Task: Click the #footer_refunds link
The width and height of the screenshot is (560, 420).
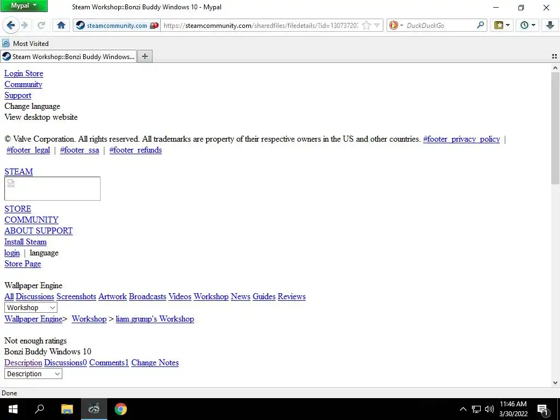Action: tap(136, 150)
